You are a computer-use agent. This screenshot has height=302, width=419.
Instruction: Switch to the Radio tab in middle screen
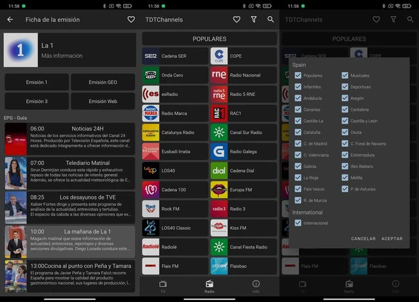point(209,287)
